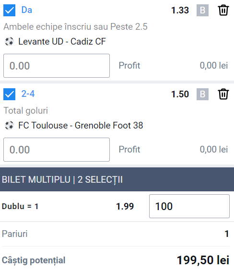Click the 2-4 selection label
Viewport: 234px width, 270px height.
point(28,94)
